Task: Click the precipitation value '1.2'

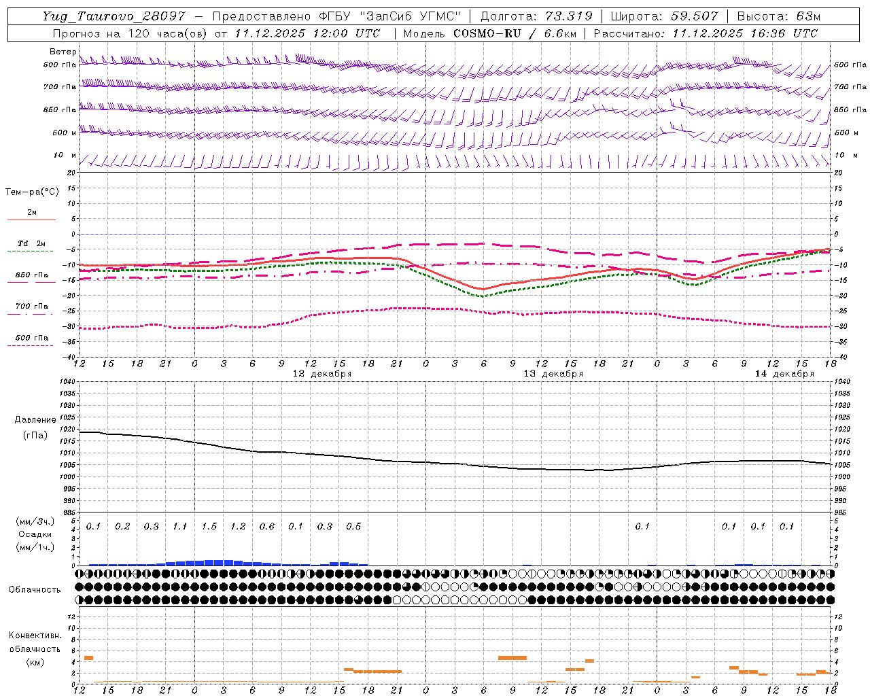Action: tap(238, 527)
